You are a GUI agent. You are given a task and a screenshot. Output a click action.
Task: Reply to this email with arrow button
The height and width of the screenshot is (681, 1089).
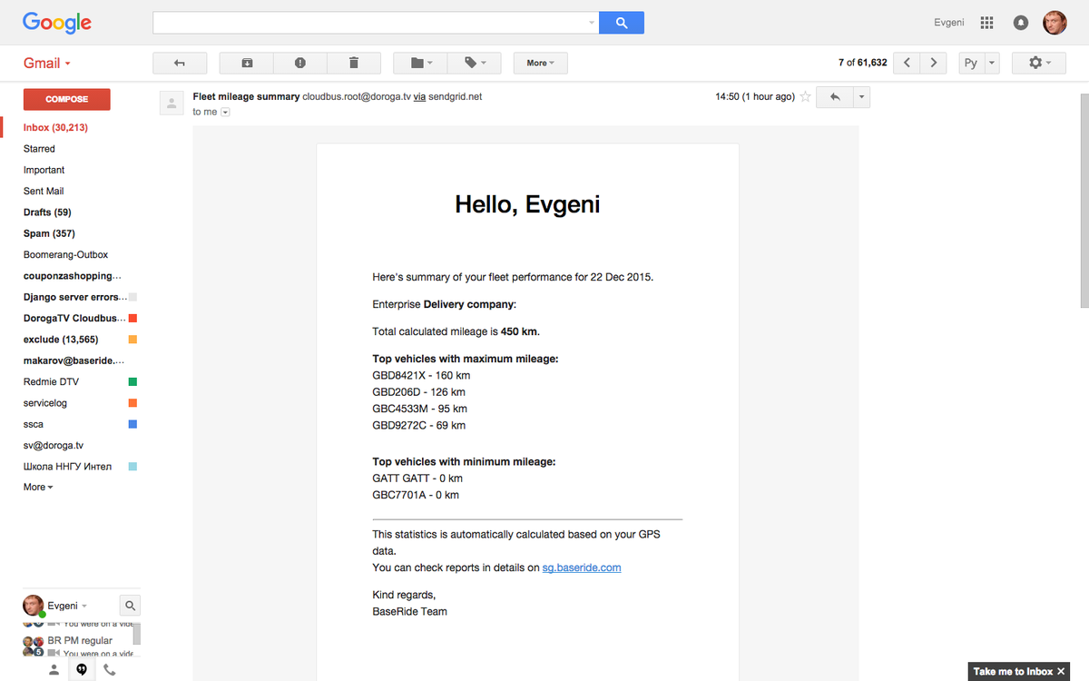(x=835, y=97)
